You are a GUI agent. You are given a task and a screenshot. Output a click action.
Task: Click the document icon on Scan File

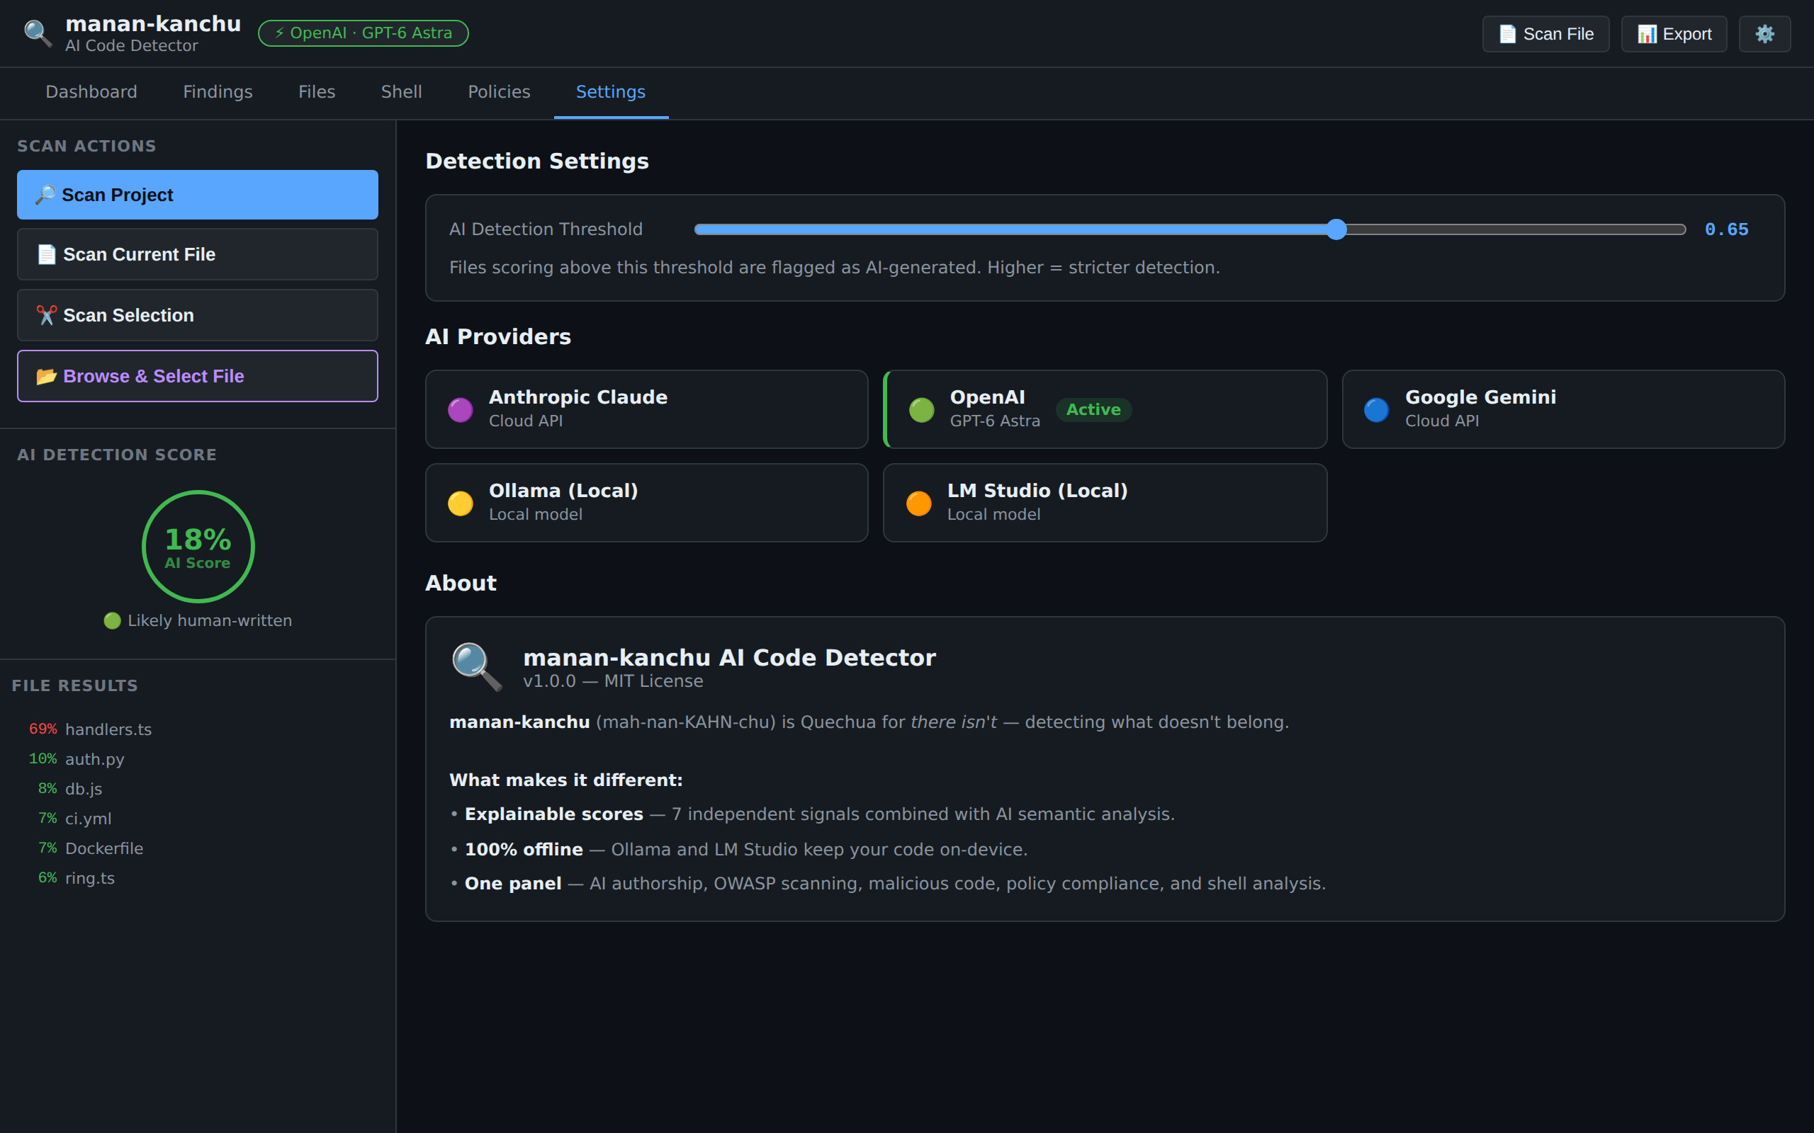click(1507, 34)
